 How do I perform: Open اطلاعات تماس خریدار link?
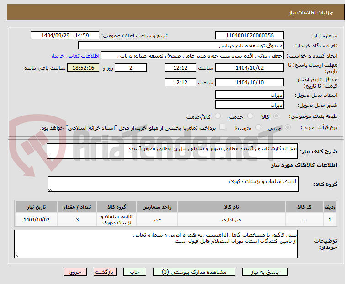tap(75, 56)
